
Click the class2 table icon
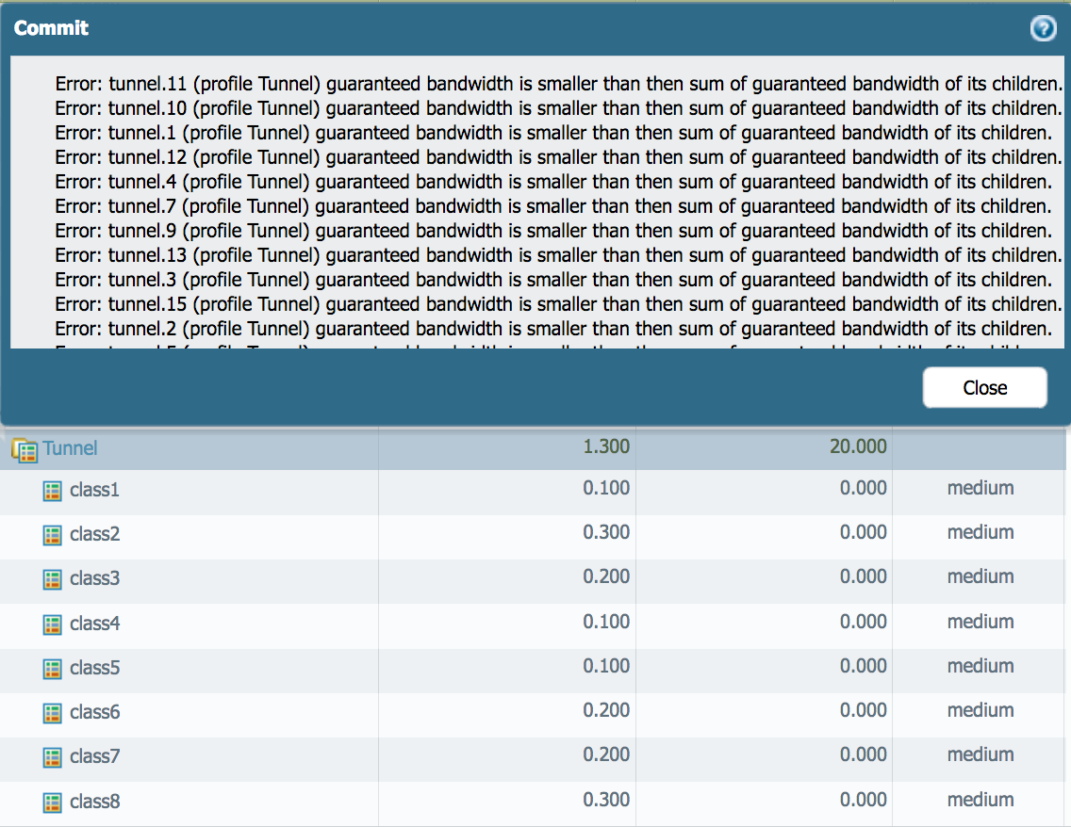(x=52, y=535)
